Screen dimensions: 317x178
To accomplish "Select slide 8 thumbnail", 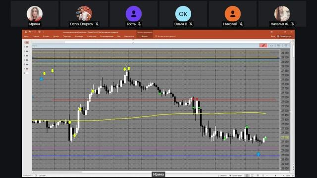I will (27, 73).
